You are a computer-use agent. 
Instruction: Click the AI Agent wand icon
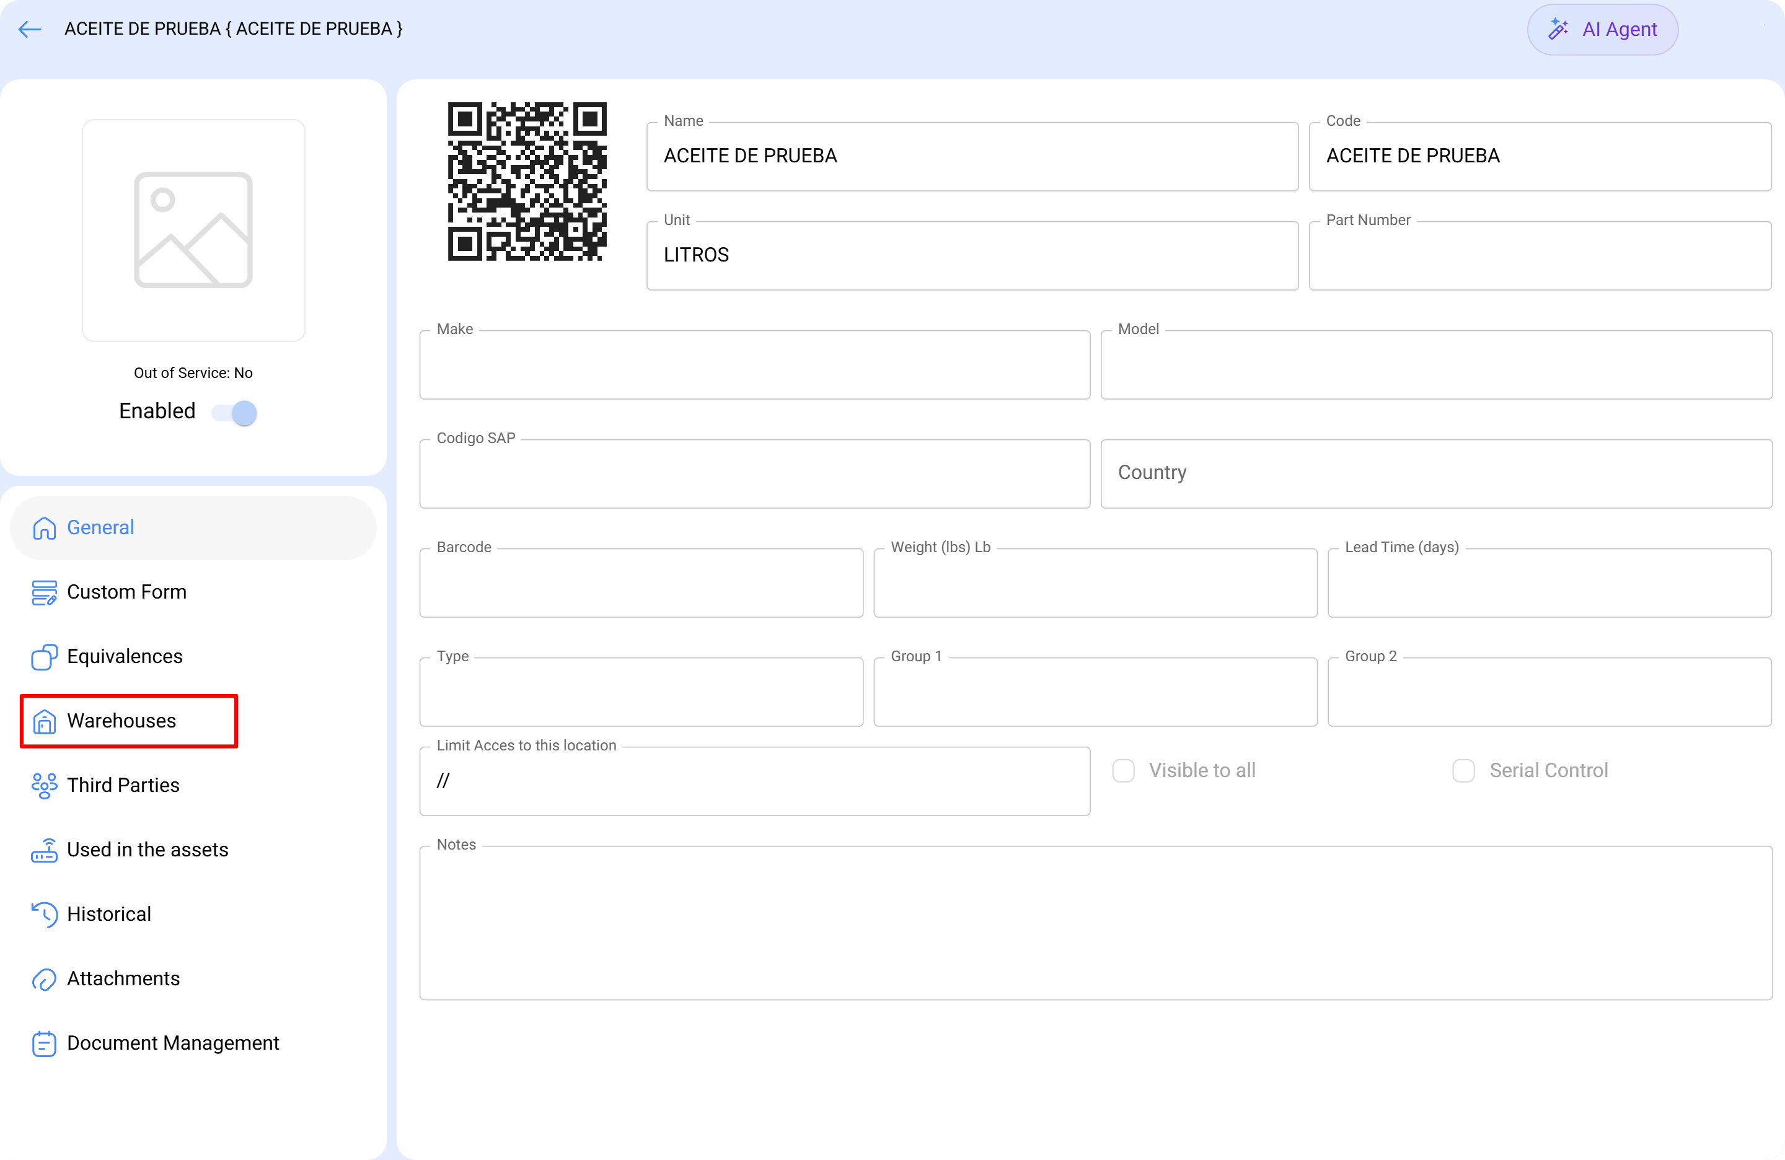1558,29
